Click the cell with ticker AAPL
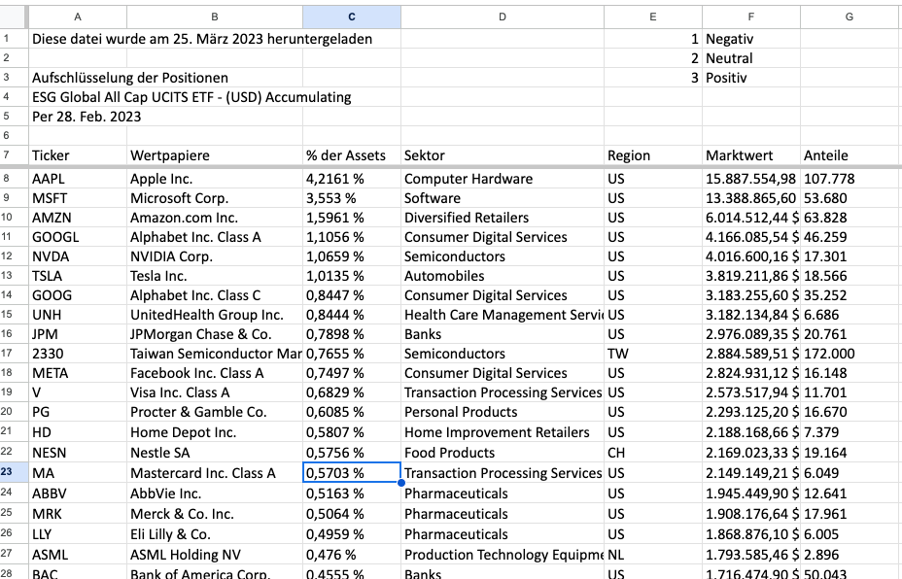The width and height of the screenshot is (902, 579). pyautogui.click(x=78, y=179)
